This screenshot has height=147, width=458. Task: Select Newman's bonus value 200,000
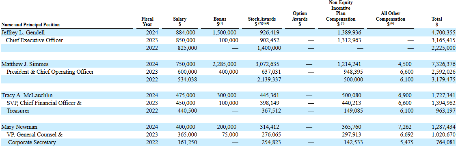227,127
